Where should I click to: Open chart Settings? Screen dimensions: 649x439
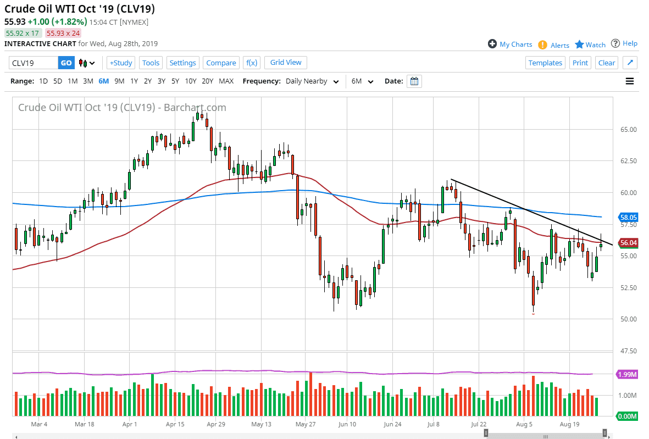click(x=183, y=63)
